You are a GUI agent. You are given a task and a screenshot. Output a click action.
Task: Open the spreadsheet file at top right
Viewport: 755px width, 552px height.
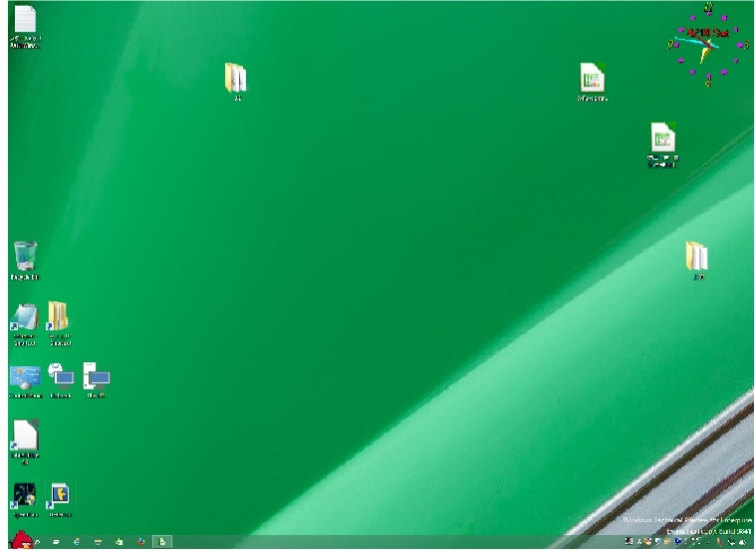tap(593, 82)
